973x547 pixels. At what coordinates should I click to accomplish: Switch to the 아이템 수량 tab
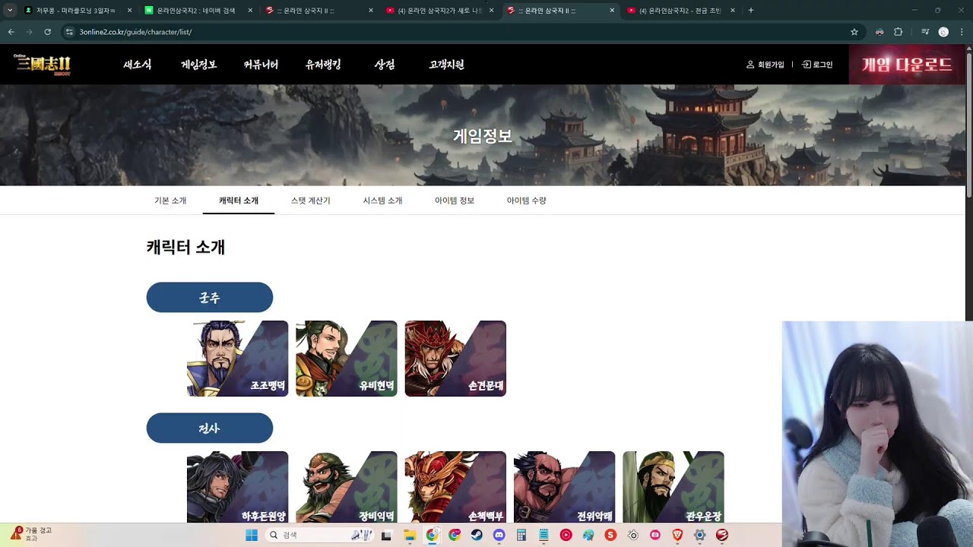click(x=526, y=201)
